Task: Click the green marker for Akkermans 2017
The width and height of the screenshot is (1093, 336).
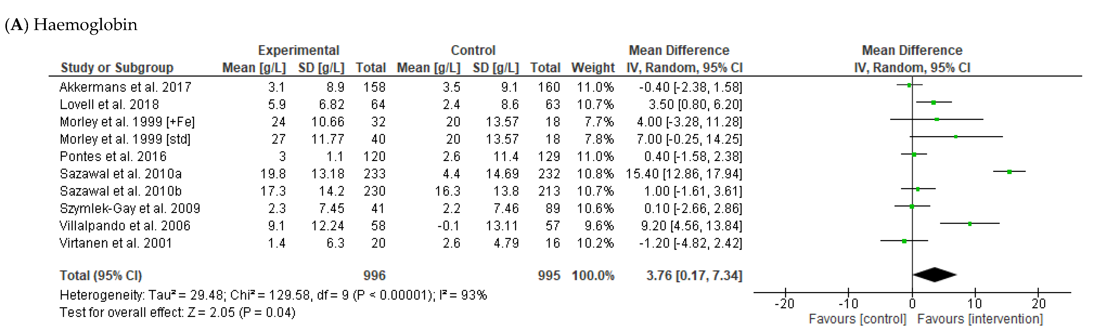Action: tap(909, 85)
